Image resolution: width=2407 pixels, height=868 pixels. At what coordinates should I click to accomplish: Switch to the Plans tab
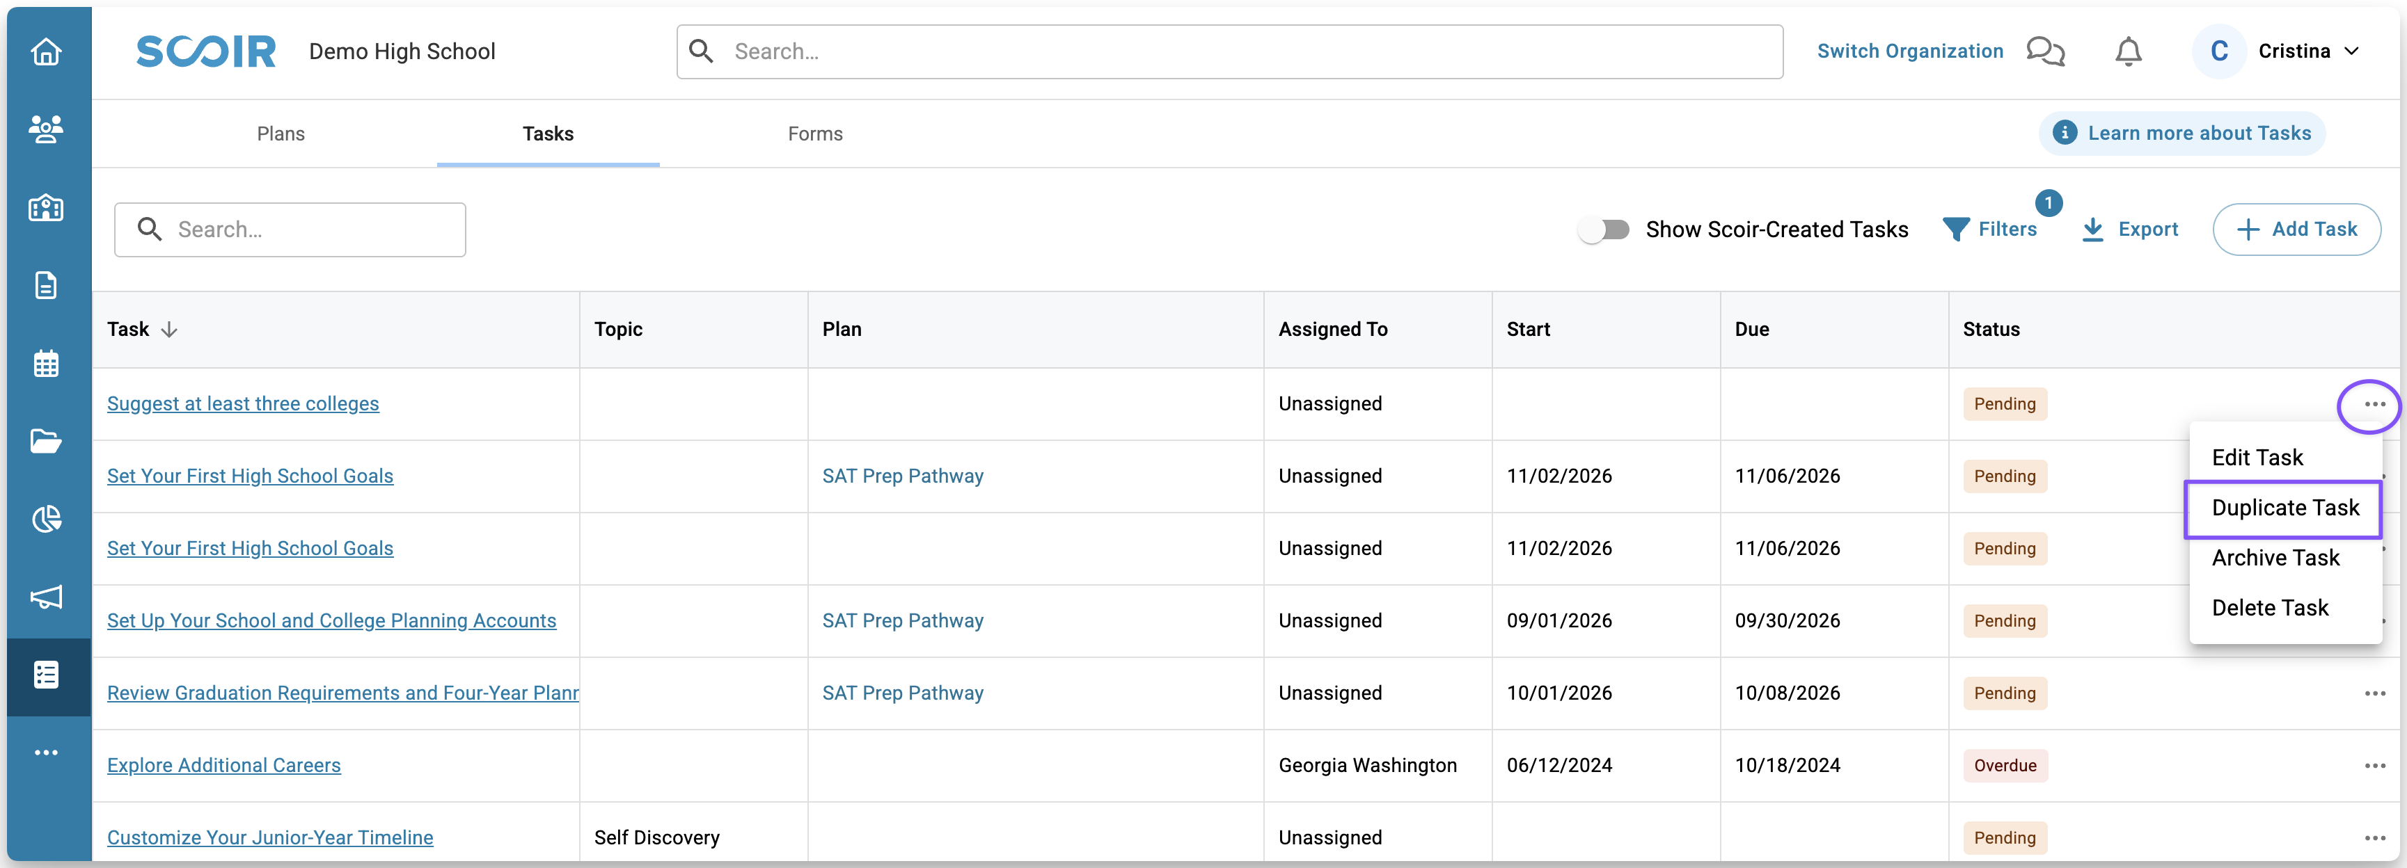[x=281, y=134]
